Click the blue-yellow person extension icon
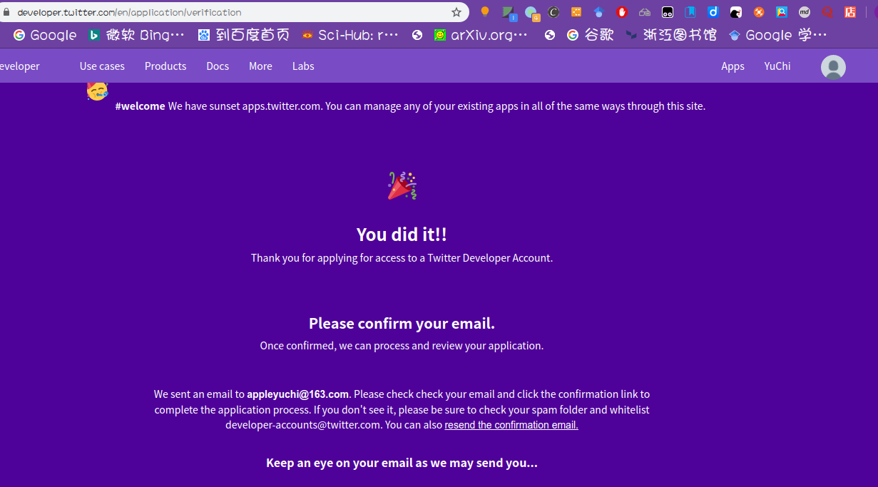 coord(782,12)
